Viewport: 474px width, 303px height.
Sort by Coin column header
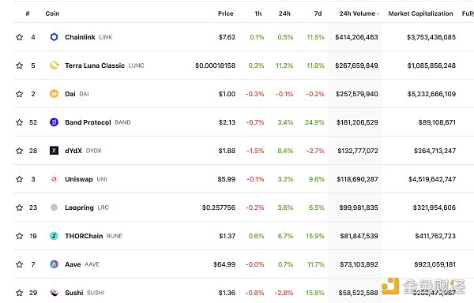coord(52,13)
